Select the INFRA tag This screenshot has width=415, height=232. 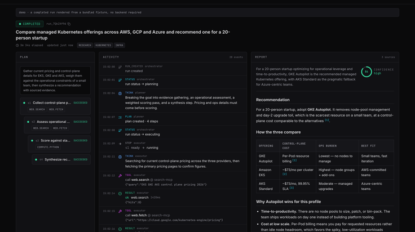(x=120, y=45)
